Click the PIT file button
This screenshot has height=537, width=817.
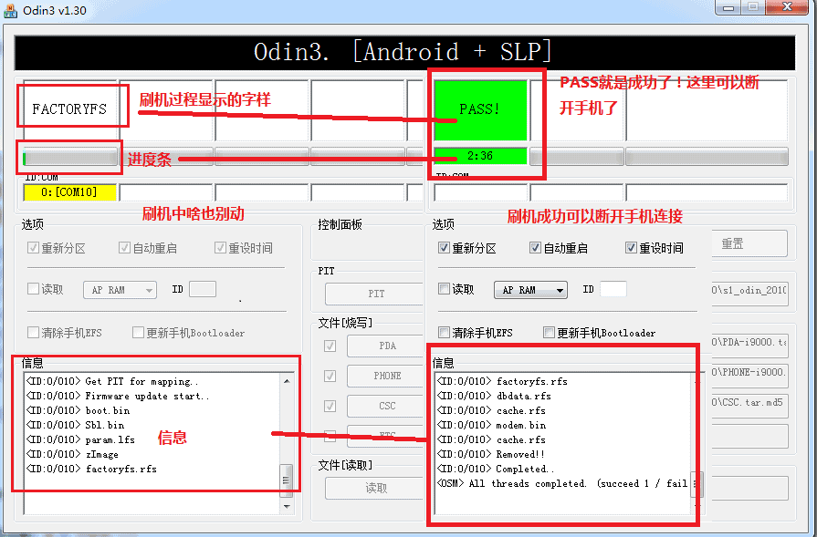coord(375,294)
